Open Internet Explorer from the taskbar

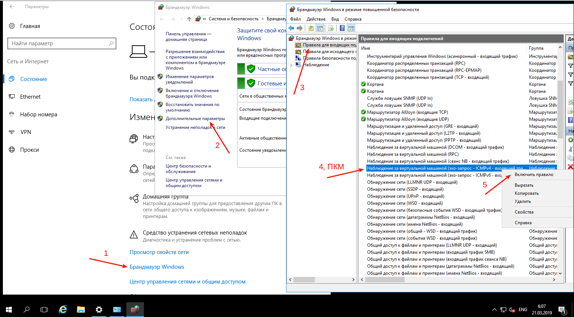pos(63,310)
